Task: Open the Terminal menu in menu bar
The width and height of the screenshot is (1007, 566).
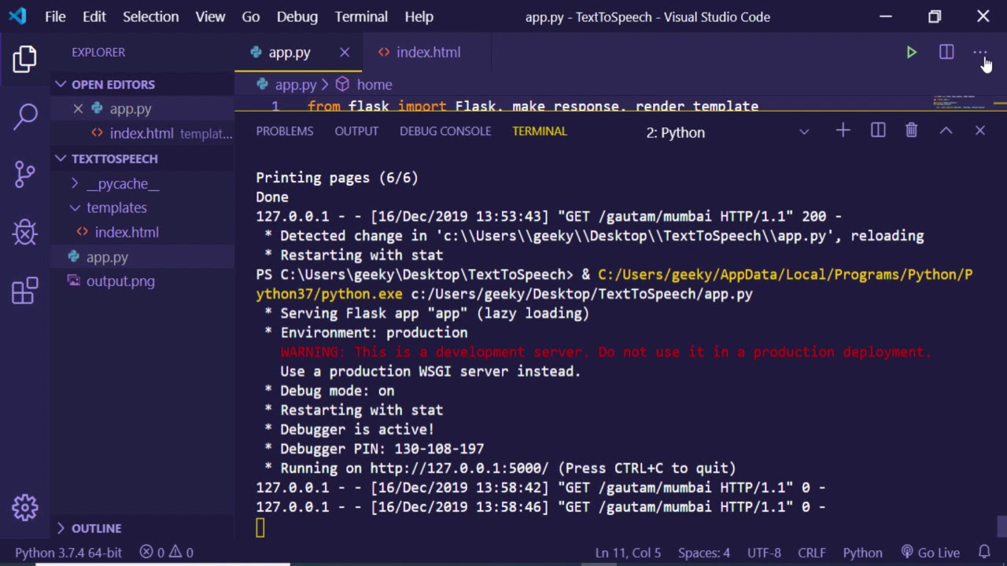Action: tap(361, 17)
